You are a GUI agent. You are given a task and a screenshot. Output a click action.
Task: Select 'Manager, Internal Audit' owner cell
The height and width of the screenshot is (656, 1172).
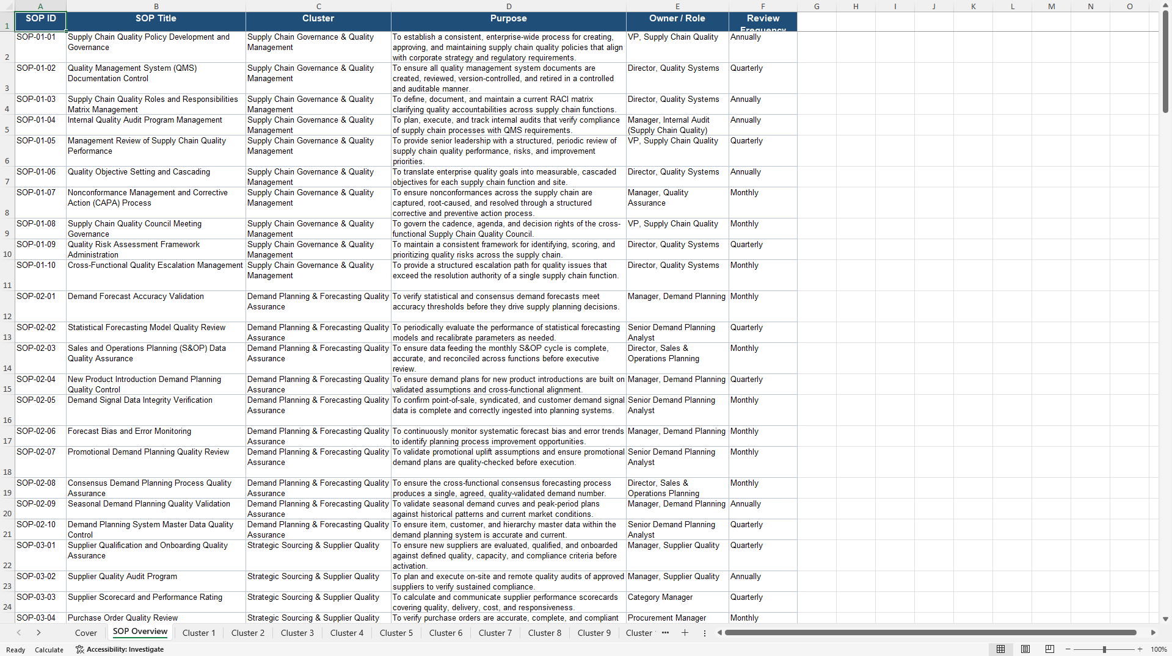(677, 125)
